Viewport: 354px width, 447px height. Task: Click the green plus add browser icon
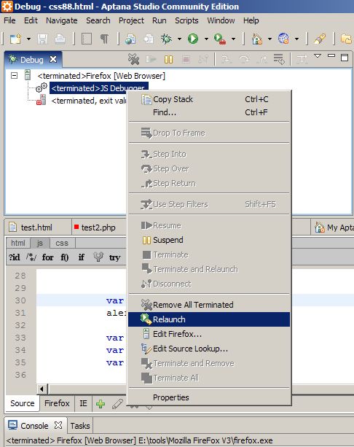click(x=101, y=404)
